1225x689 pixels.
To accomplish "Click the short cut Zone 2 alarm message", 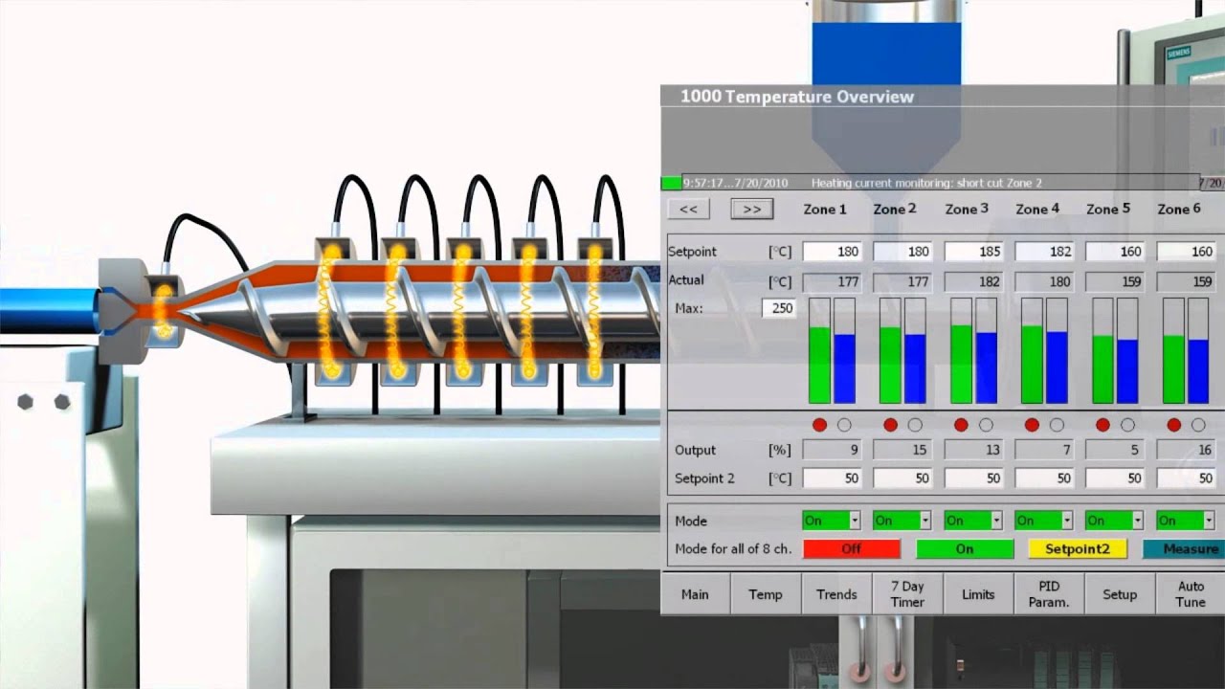I will click(926, 183).
